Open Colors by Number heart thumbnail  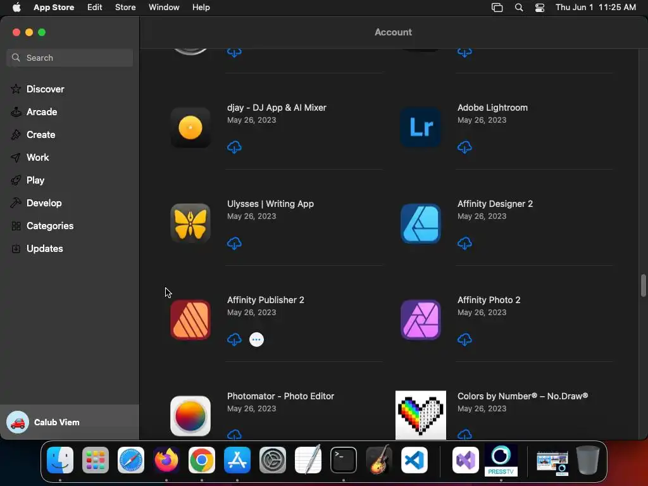[421, 415]
